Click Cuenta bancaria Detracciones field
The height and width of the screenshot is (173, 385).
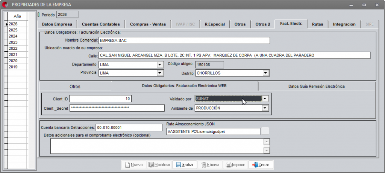129,127
